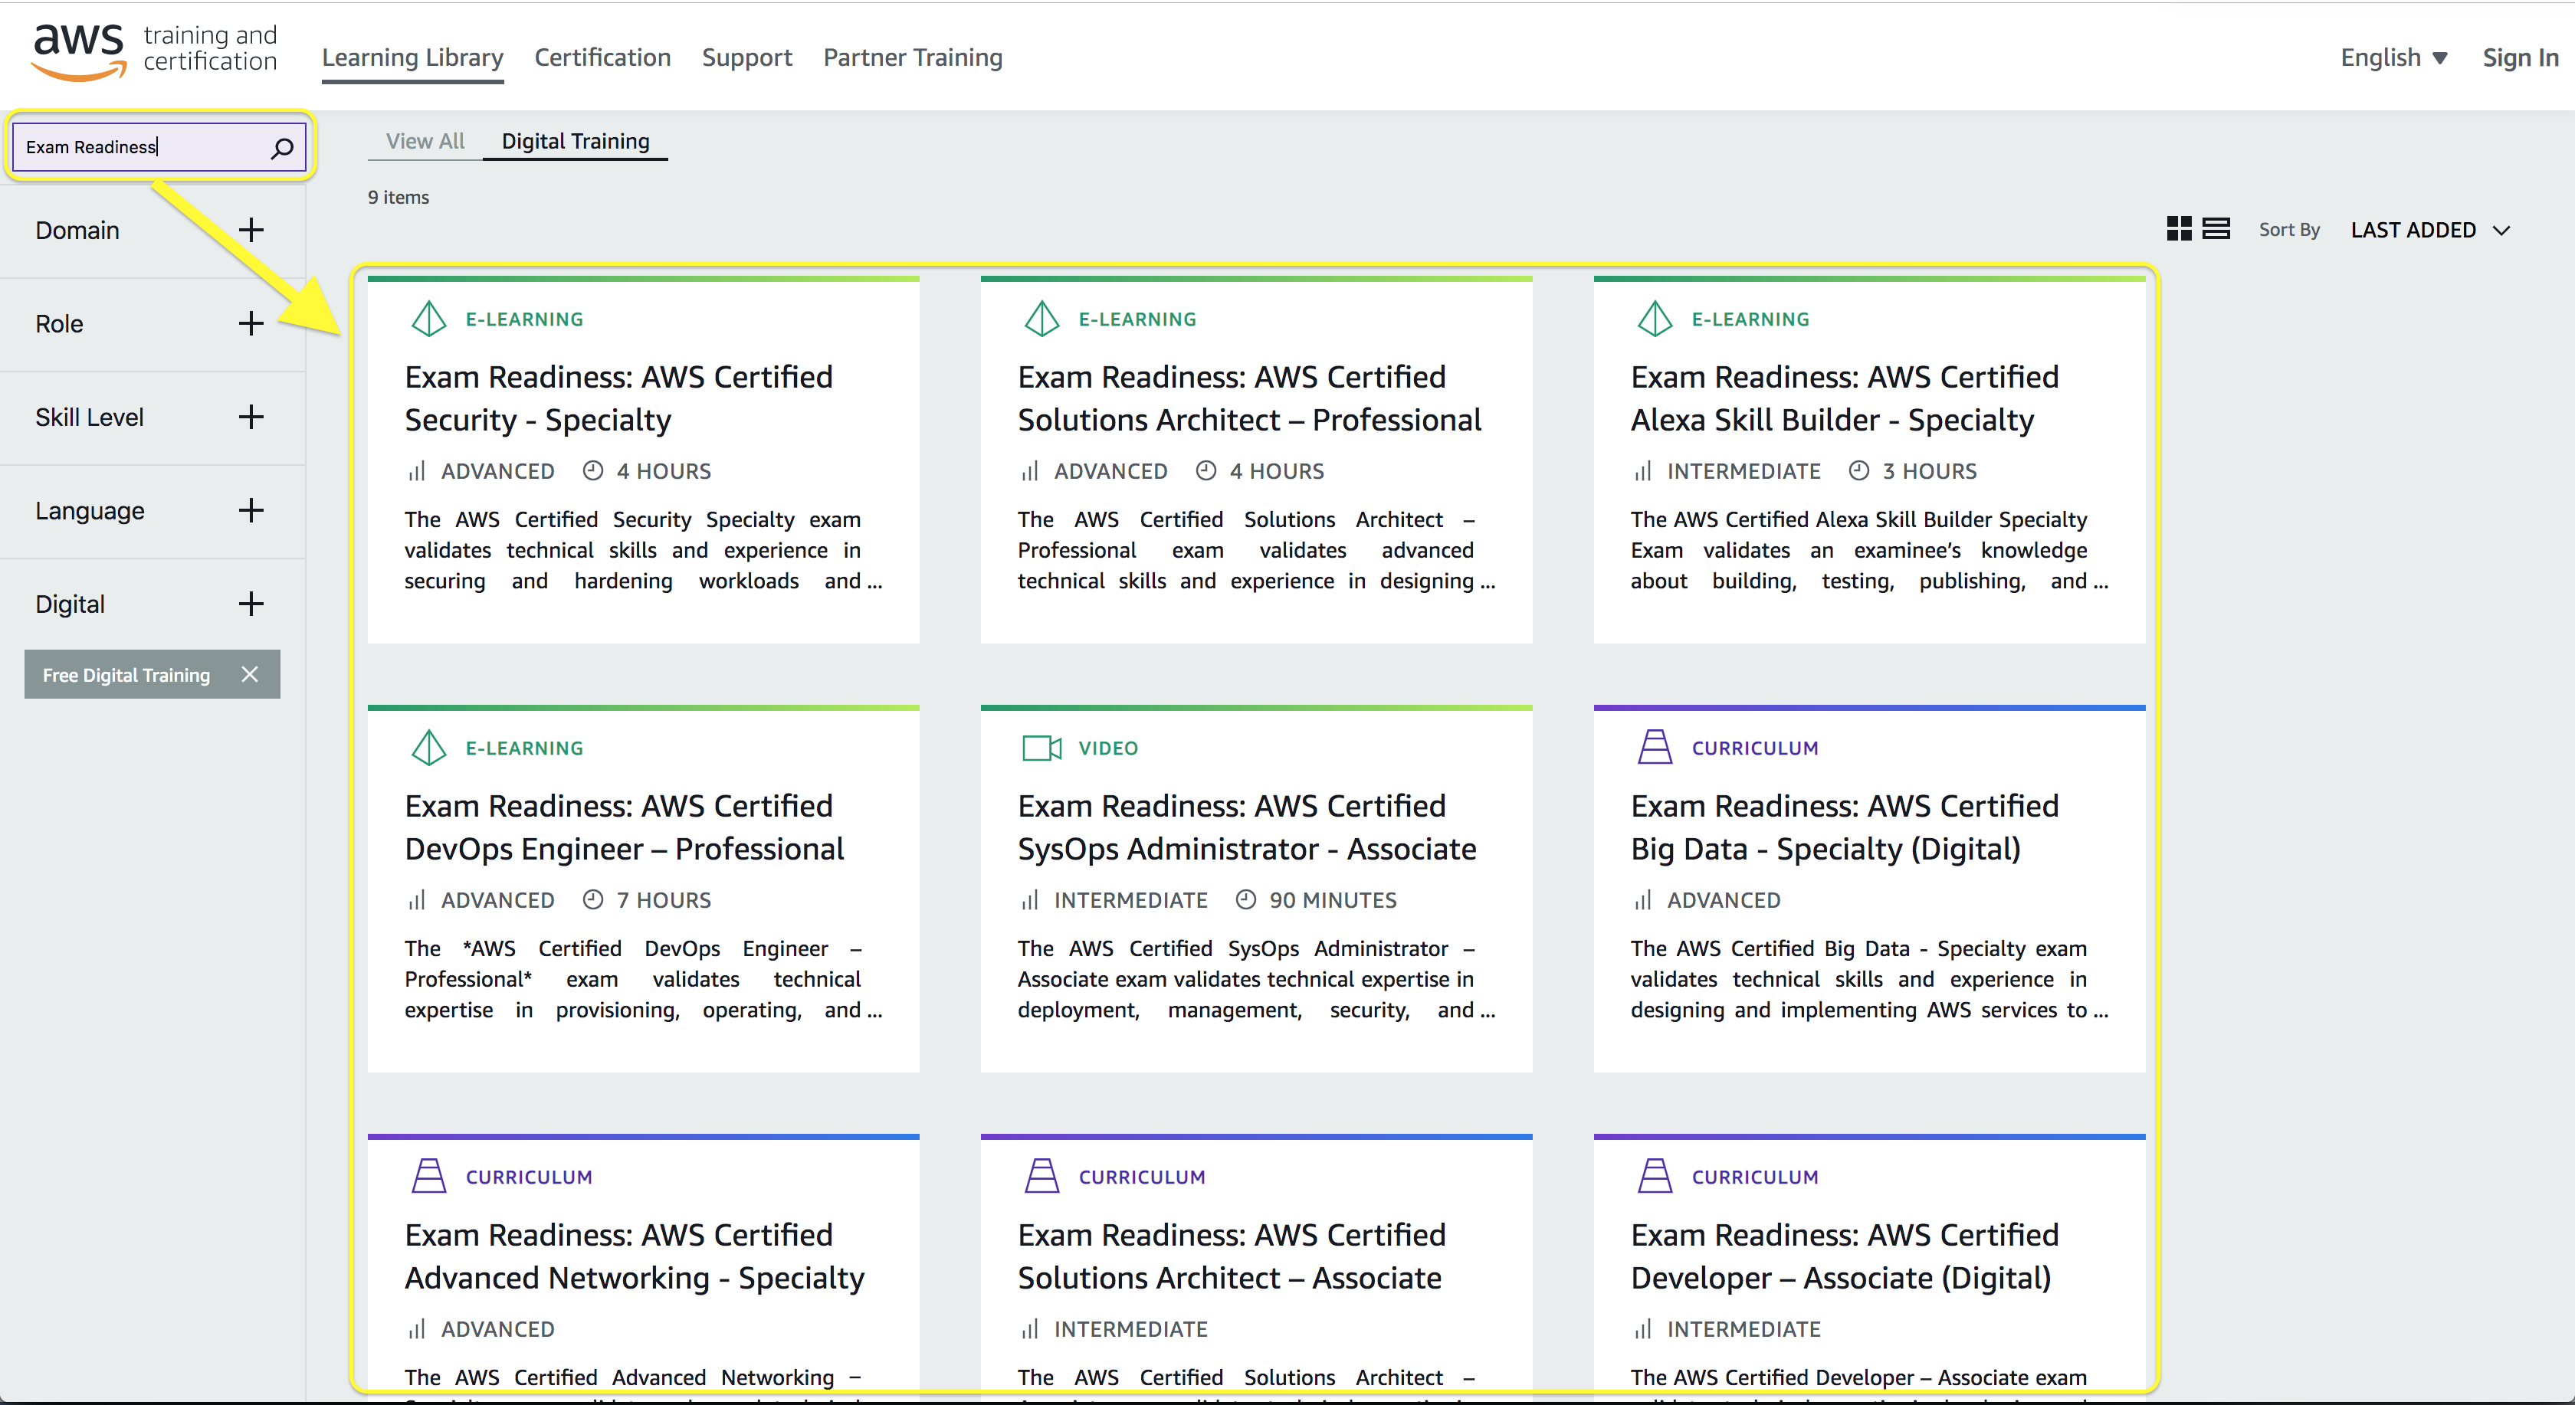Open the Sort By Last Added dropdown

click(2429, 230)
